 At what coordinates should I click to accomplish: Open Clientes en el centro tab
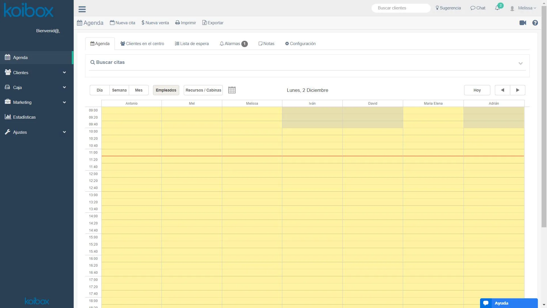[x=142, y=44]
